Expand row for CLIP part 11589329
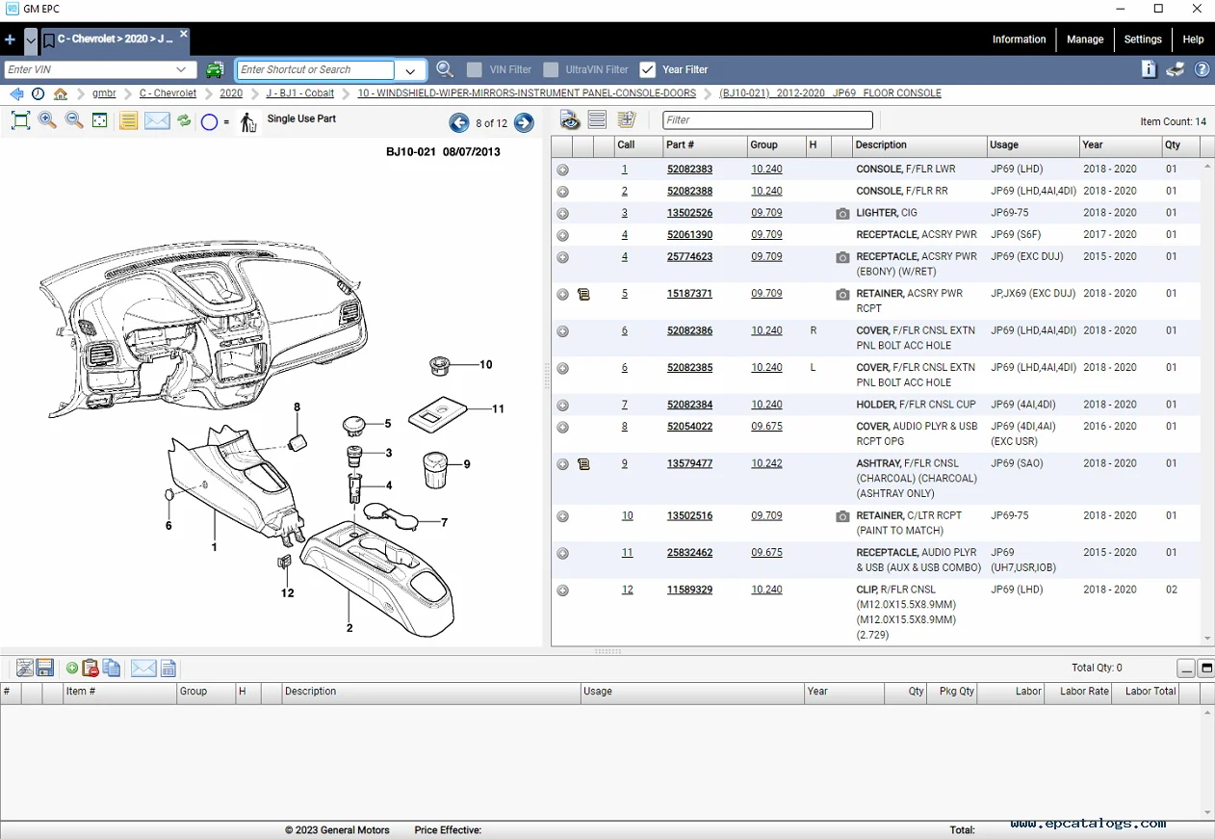The width and height of the screenshot is (1215, 839). coord(562,590)
